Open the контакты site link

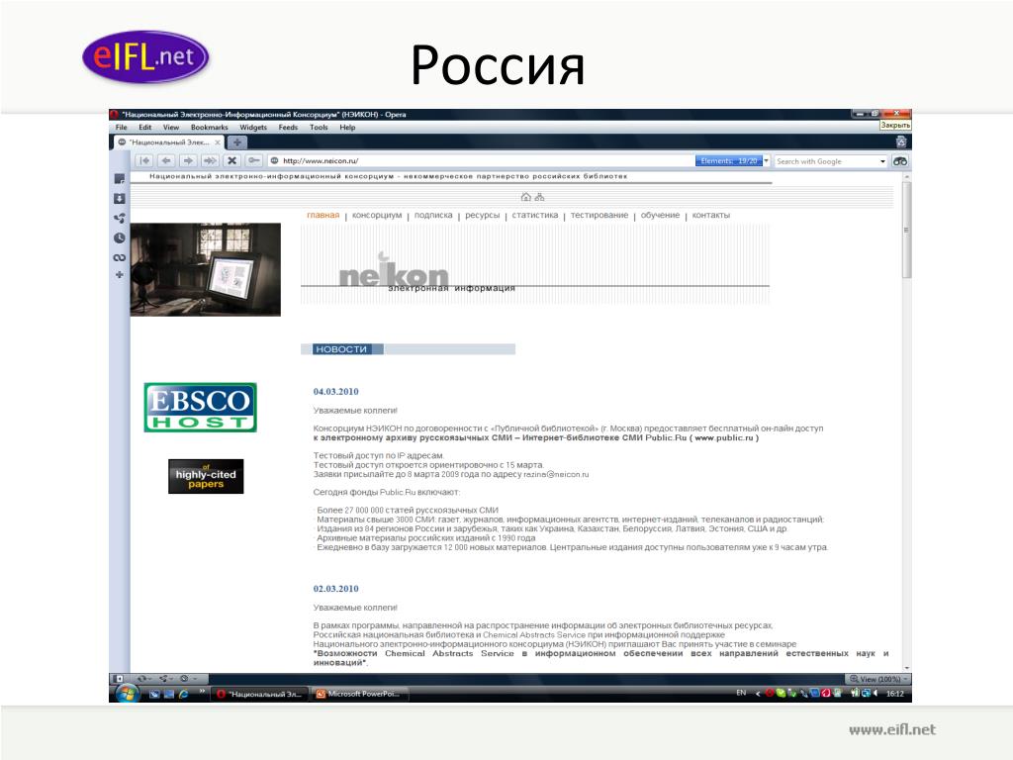click(710, 215)
